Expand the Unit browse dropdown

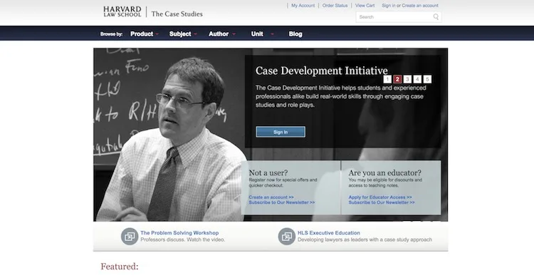tap(263, 34)
